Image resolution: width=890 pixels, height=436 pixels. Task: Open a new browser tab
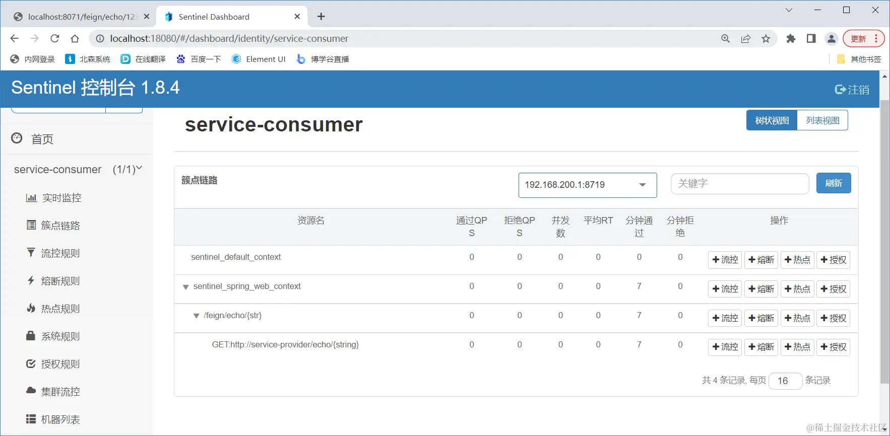pos(321,17)
